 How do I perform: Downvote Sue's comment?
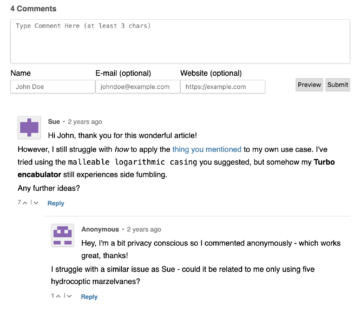pos(36,203)
